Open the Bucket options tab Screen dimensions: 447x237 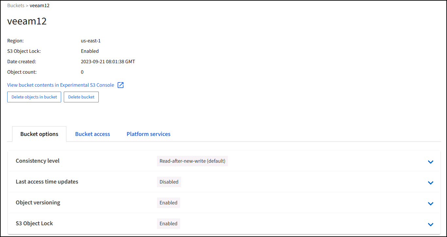click(x=39, y=134)
